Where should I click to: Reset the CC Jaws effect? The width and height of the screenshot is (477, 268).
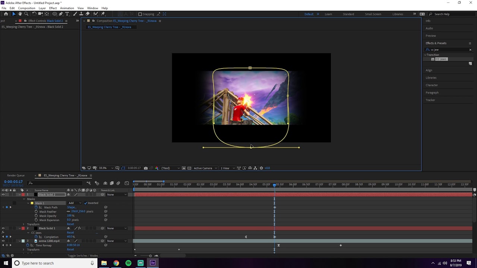point(70,233)
